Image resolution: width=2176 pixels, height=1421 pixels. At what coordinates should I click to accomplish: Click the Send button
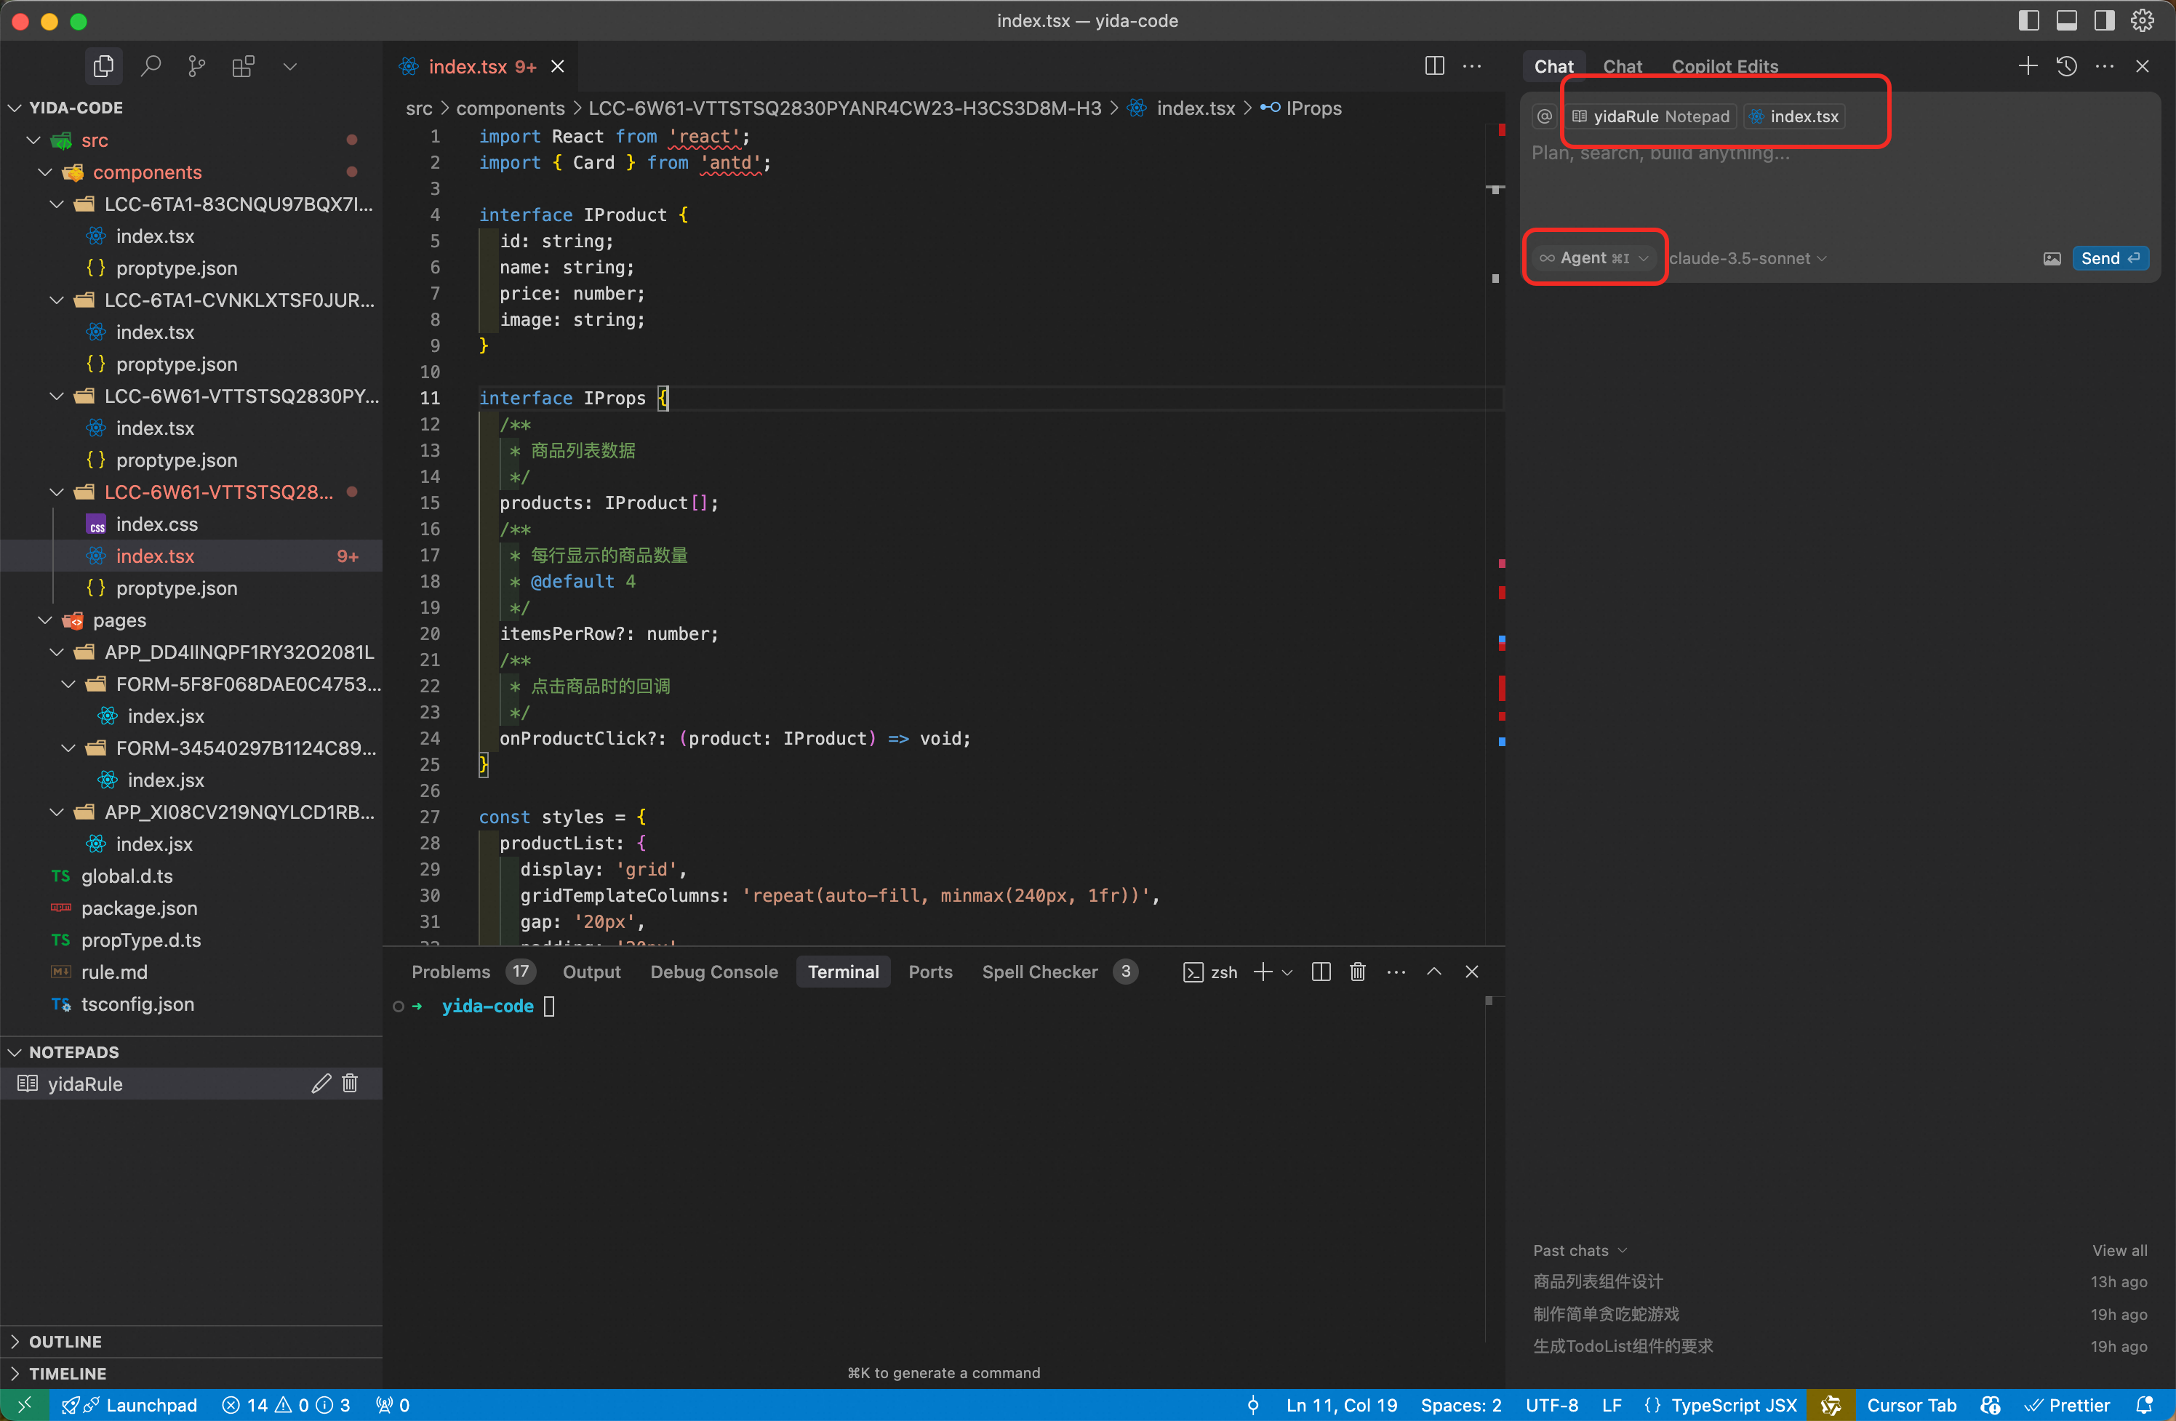pyautogui.click(x=2109, y=259)
